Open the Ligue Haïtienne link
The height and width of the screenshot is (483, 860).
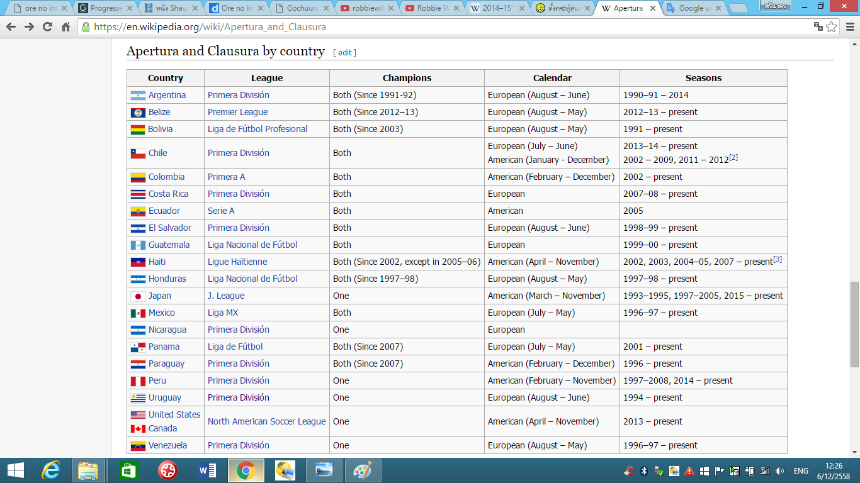click(237, 262)
